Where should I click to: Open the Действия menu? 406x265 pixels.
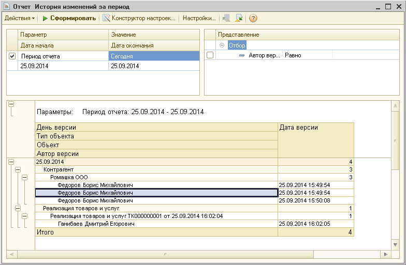[x=20, y=18]
